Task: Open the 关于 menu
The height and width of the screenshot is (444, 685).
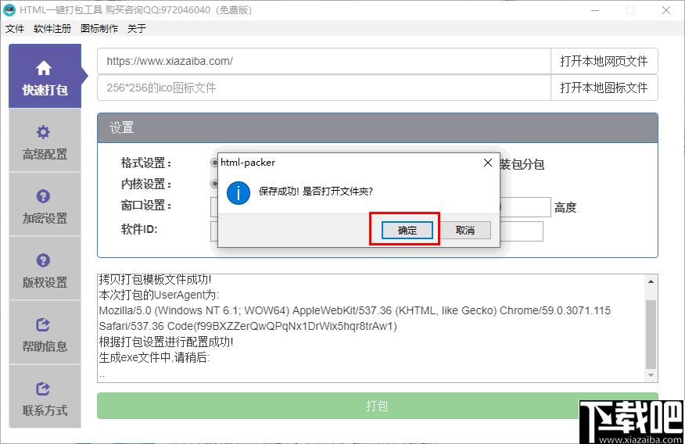Action: (137, 28)
